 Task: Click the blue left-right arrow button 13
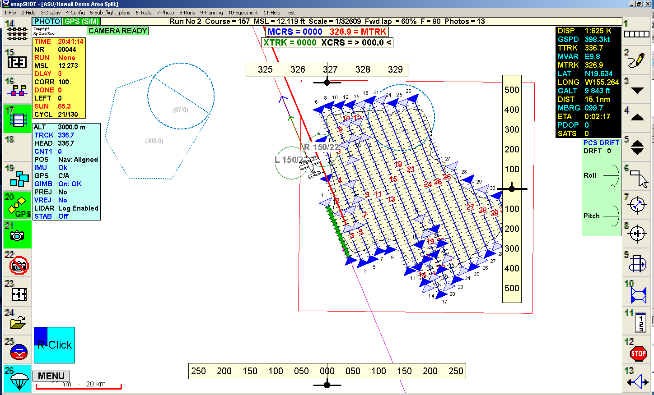[636, 379]
